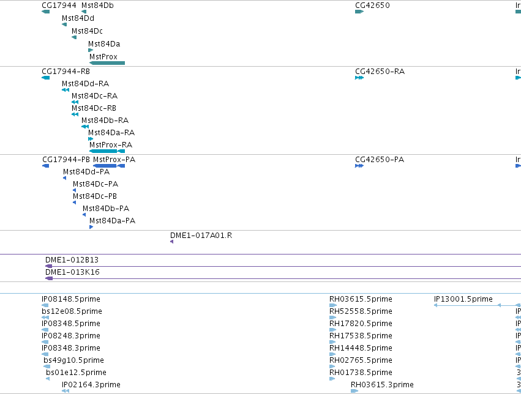Select the CG42650-PA arrow glyph
Viewport: 521px width, 394px height.
(359, 166)
